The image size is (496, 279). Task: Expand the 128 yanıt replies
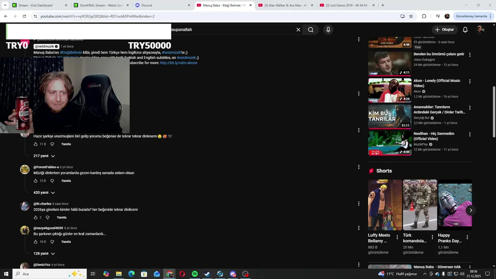coord(44,253)
